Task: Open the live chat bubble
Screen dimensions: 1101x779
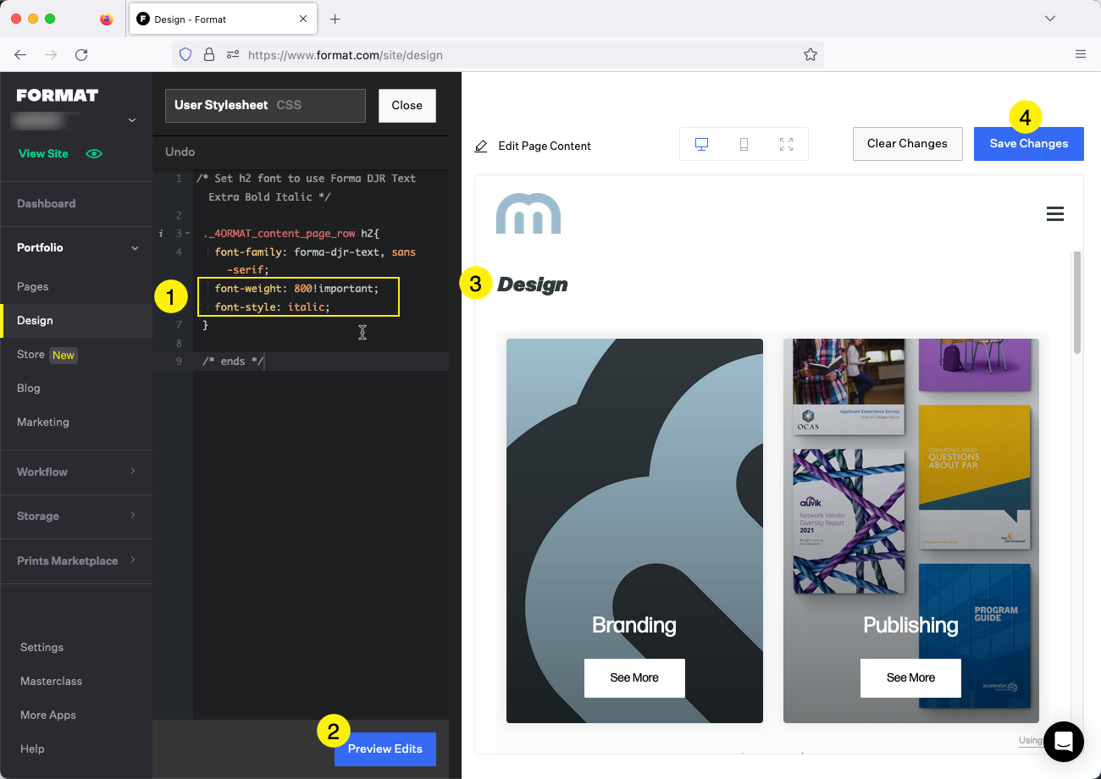Action: 1064,742
